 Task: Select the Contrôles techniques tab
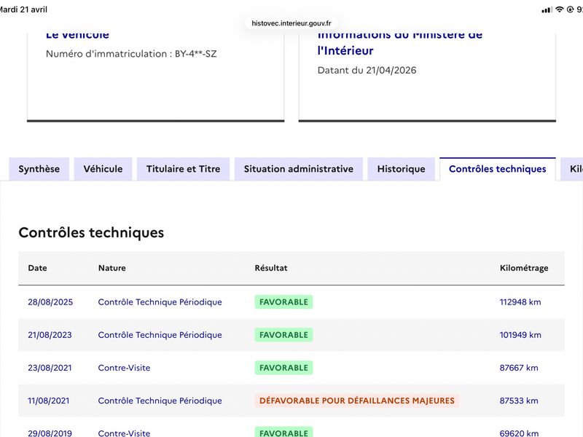pyautogui.click(x=498, y=169)
